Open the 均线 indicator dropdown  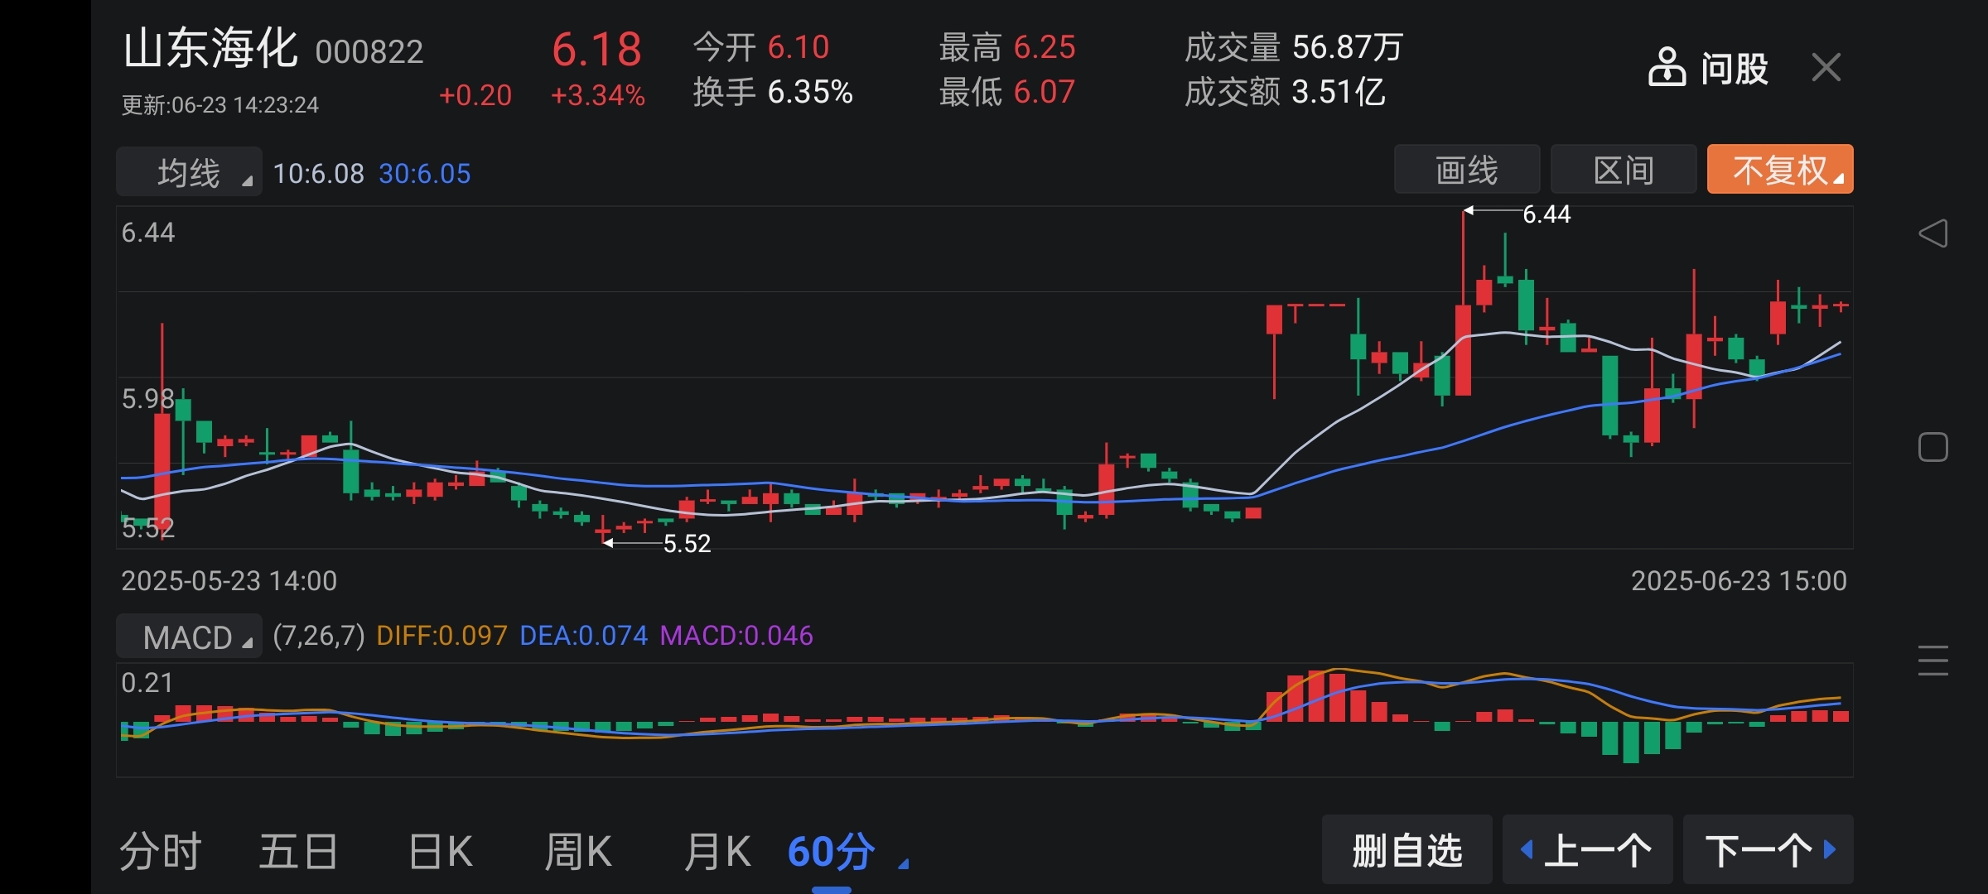(190, 172)
